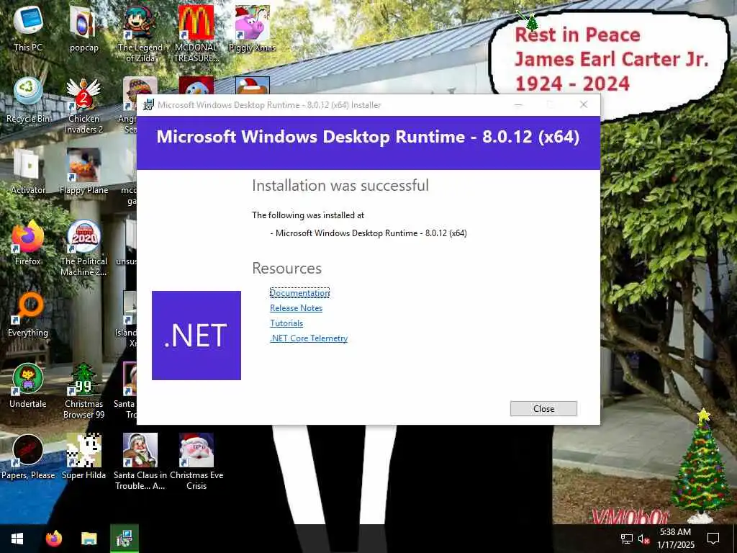Open the Release Notes link
Image resolution: width=737 pixels, height=553 pixels.
(296, 308)
